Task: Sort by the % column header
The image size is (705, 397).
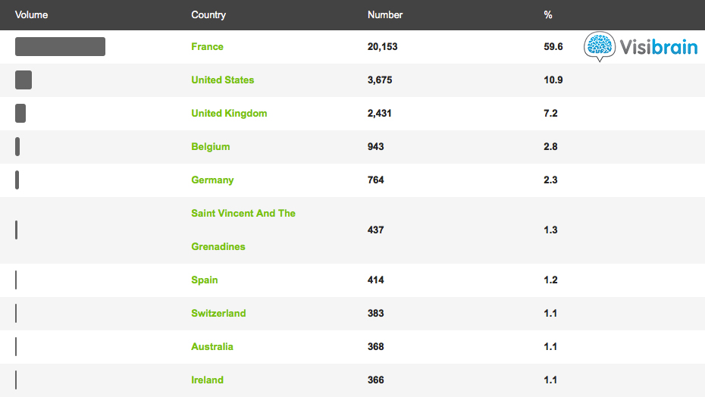Action: [548, 15]
